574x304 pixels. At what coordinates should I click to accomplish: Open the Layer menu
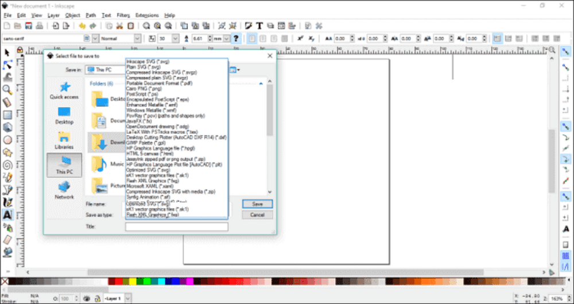tap(53, 15)
